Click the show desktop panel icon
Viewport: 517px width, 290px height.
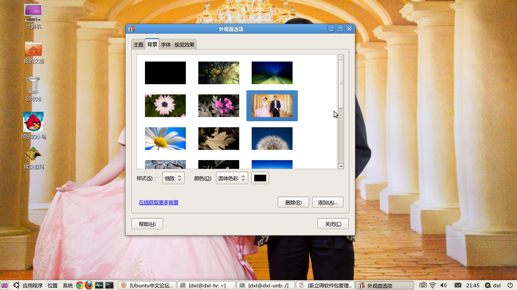click(x=5, y=285)
